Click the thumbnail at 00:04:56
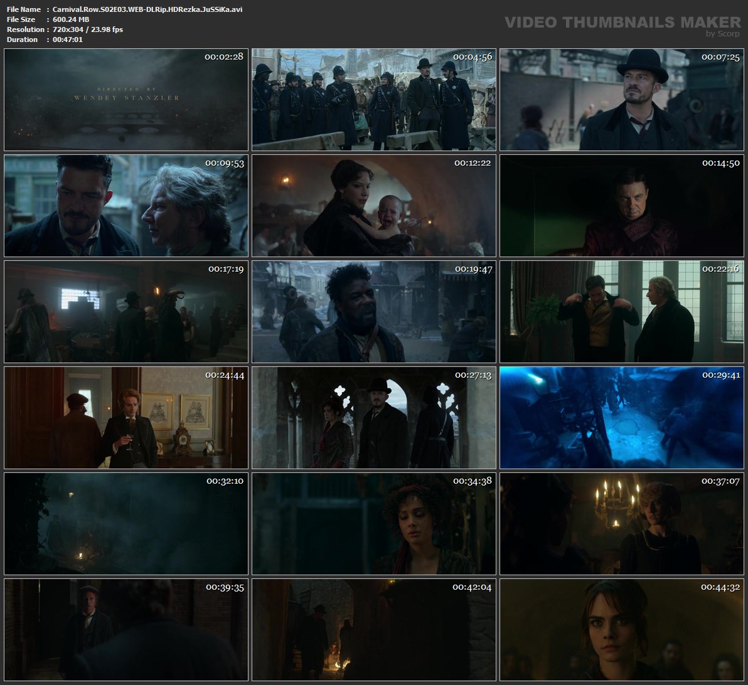Screen dimensions: 748x685 374,100
